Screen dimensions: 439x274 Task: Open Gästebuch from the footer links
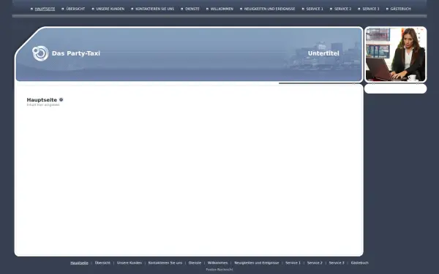click(360, 263)
